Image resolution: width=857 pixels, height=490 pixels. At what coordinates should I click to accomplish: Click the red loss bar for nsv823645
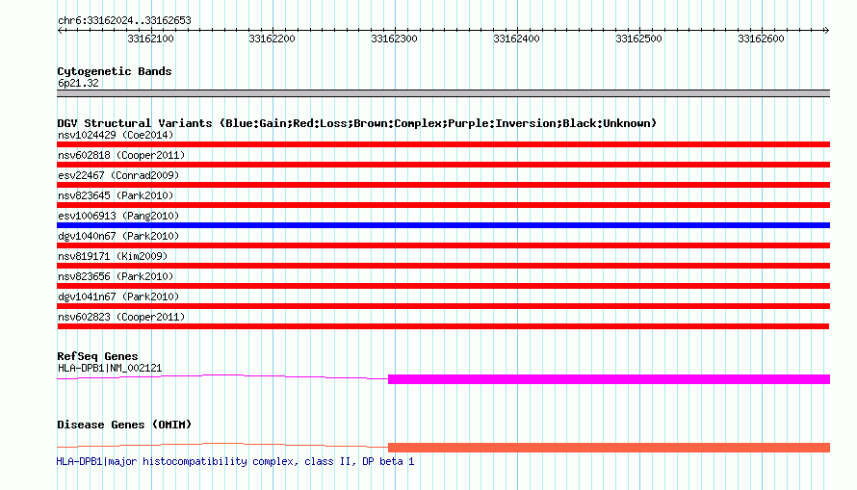tap(443, 205)
